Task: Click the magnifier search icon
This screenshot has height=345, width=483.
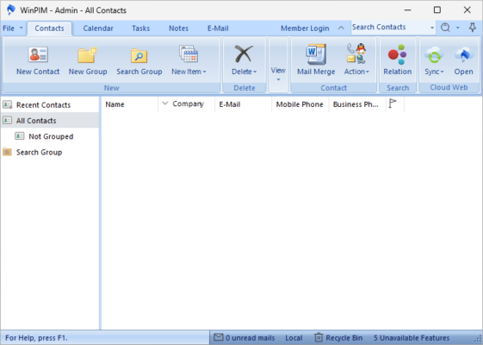Action: coord(445,28)
